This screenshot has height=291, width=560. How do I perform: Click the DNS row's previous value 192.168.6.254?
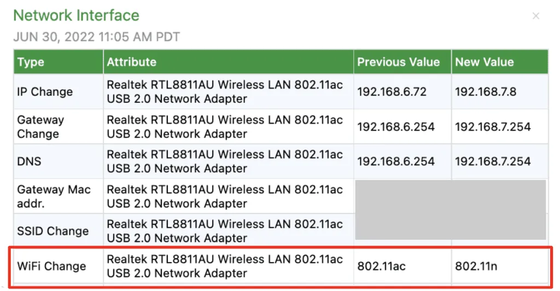(x=396, y=162)
